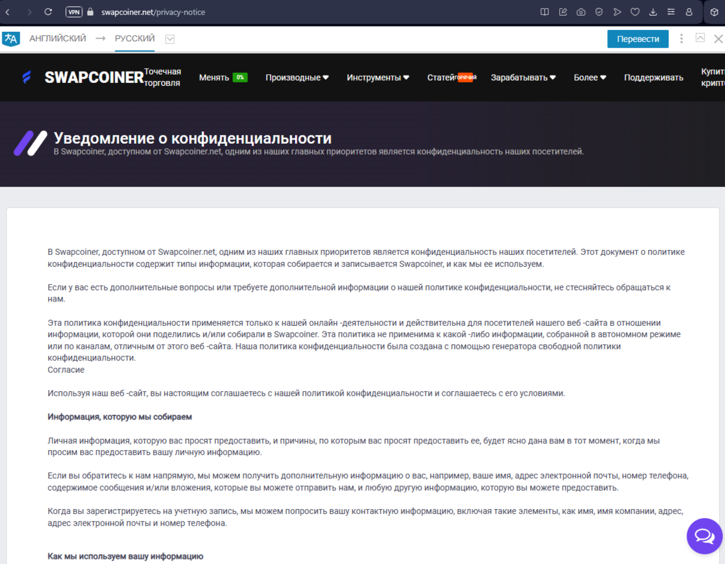725x564 pixels.
Task: Open the Менять 0% menu item
Action: pyautogui.click(x=223, y=78)
